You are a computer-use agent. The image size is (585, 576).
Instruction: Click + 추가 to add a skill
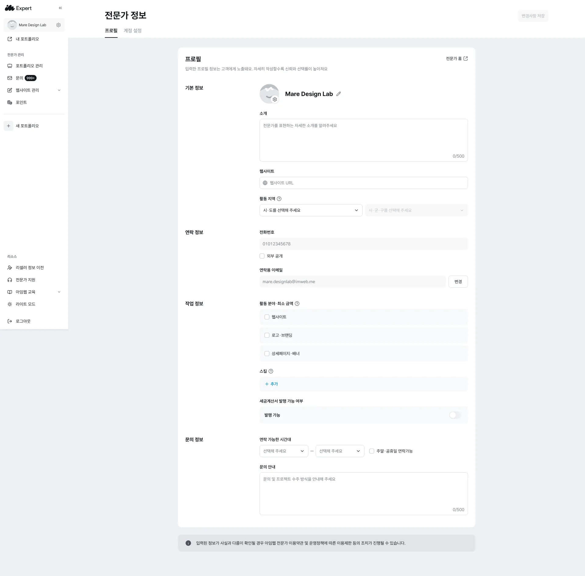(x=271, y=384)
